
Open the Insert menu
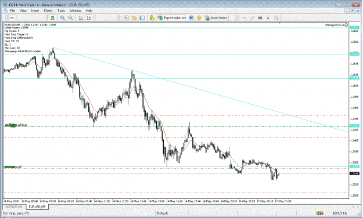[35, 10]
